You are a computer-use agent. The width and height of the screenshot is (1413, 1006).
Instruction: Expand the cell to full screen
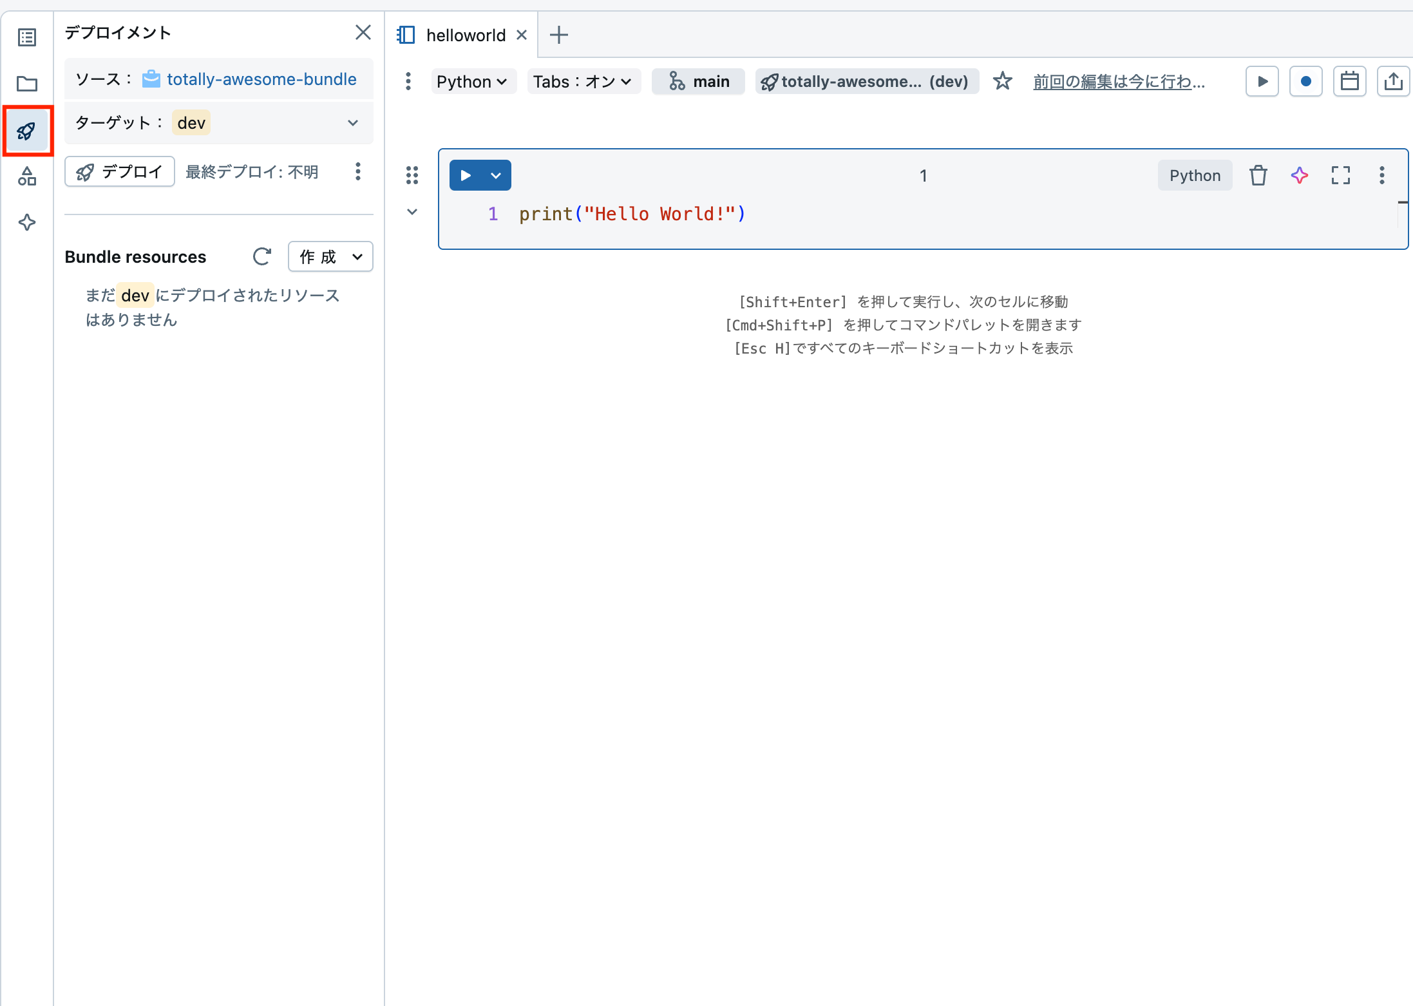tap(1341, 175)
